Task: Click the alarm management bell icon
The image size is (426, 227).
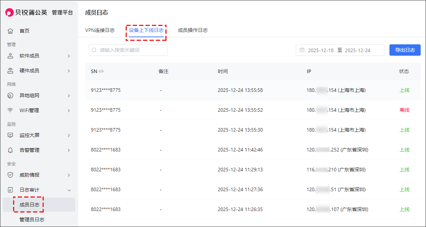Action: pyautogui.click(x=10, y=150)
